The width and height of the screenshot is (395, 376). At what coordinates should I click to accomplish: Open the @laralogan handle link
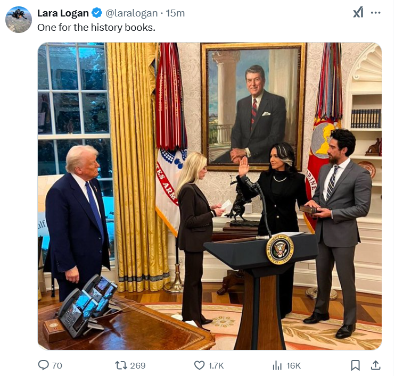[131, 13]
